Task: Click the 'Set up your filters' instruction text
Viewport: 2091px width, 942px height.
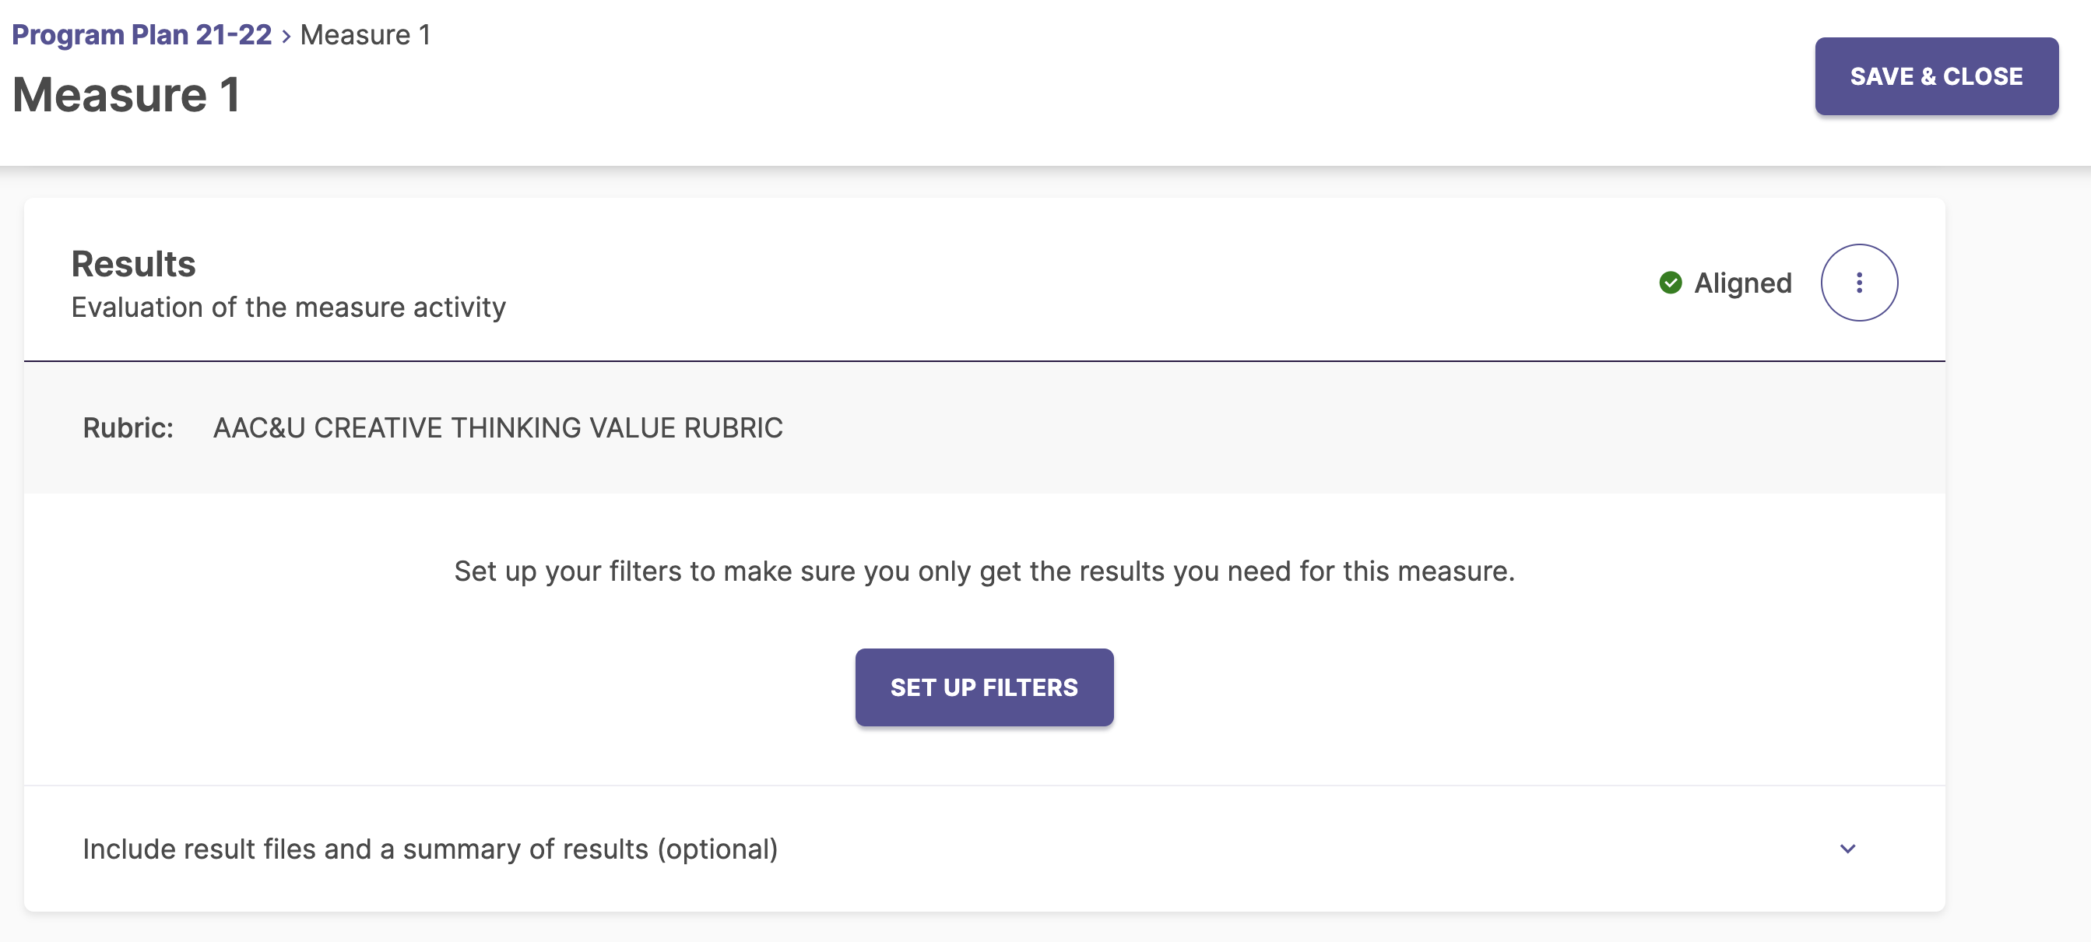Action: (x=984, y=571)
